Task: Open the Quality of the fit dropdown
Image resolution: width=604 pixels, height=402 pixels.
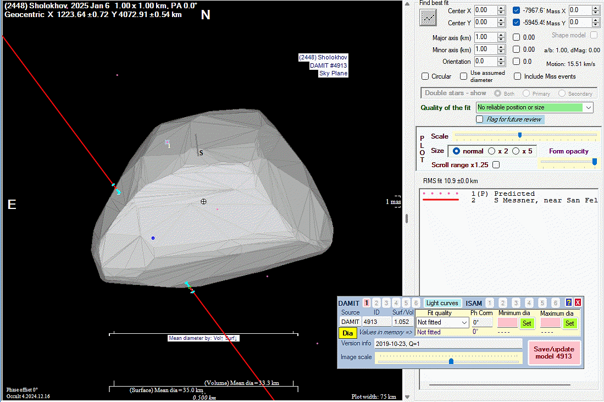Action: [588, 108]
